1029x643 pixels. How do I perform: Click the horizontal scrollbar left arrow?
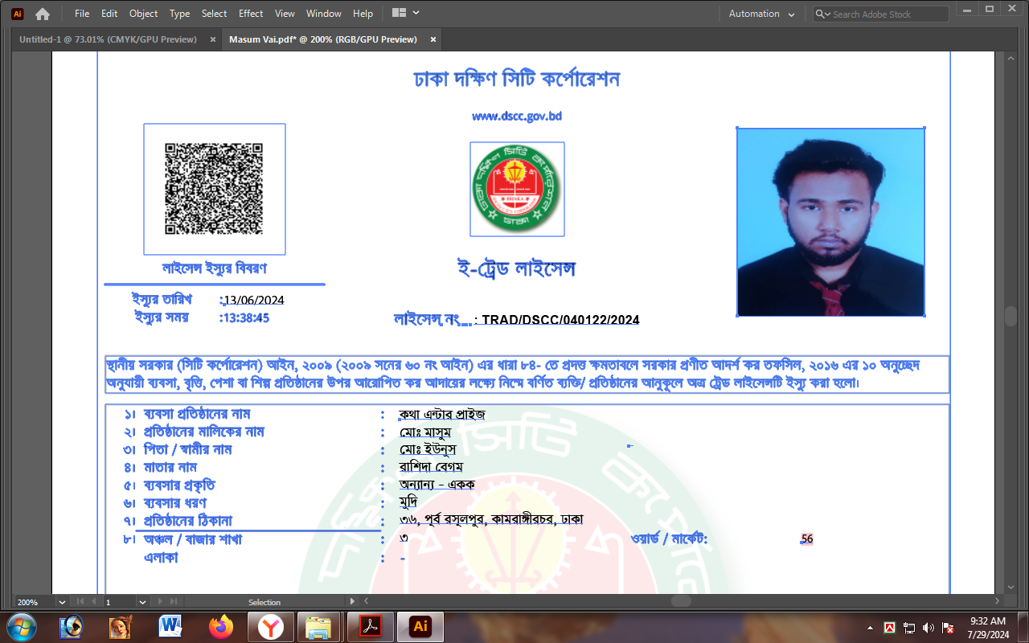[366, 601]
